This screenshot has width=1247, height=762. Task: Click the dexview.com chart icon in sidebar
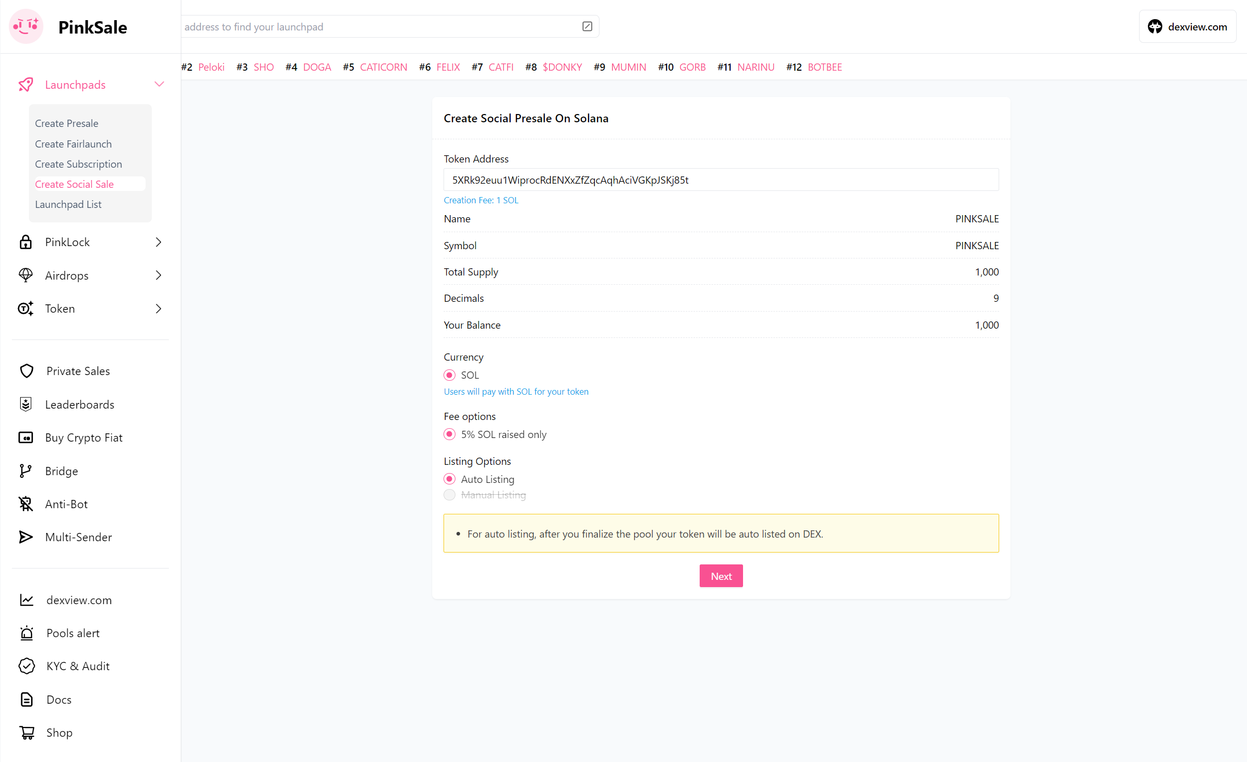click(x=26, y=600)
